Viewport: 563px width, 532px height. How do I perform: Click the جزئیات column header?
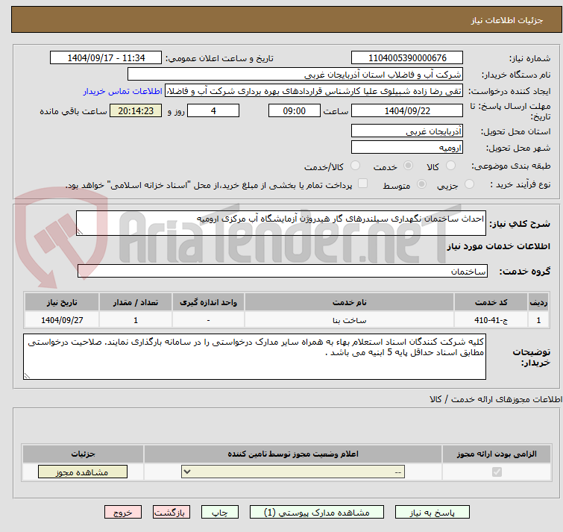[x=83, y=454]
